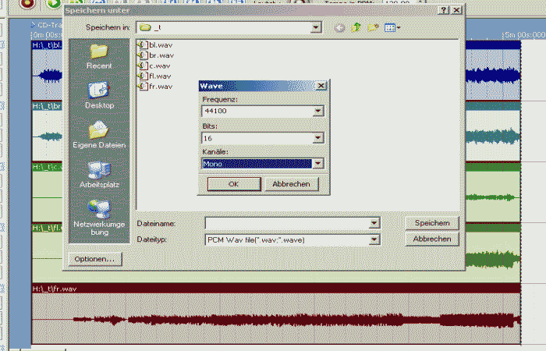The height and width of the screenshot is (351, 546).
Task: Open the Kanäle dropdown showing Mono
Action: pos(317,164)
